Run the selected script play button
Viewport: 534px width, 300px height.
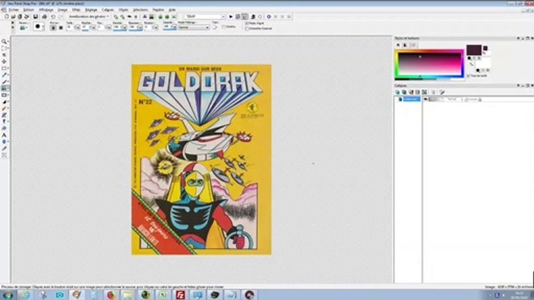point(231,16)
